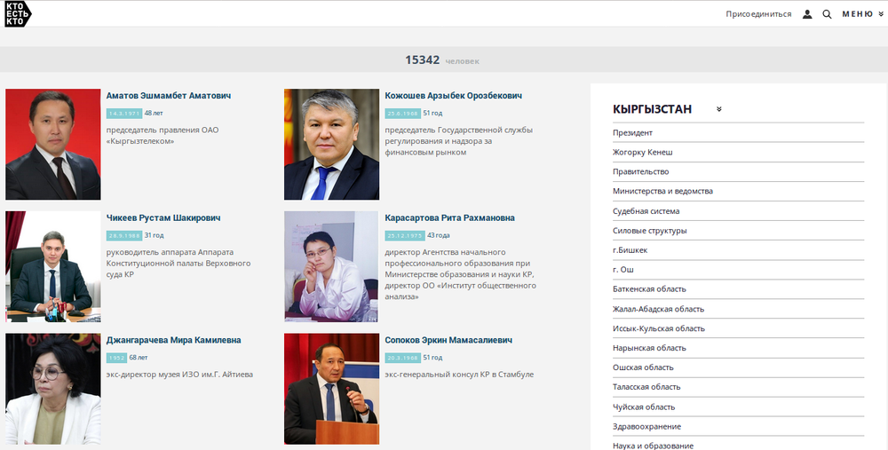Viewport: 888px width, 450px height.
Task: Open Карасартова Рита Рахмановна profile link
Action: tap(449, 218)
